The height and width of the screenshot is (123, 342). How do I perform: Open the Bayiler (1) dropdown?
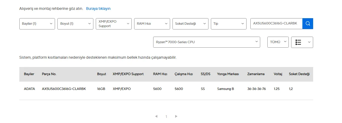point(37,24)
